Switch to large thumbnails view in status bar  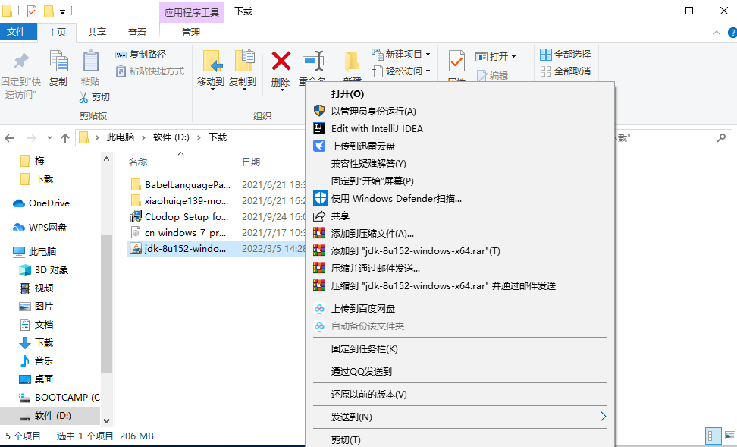(x=730, y=436)
